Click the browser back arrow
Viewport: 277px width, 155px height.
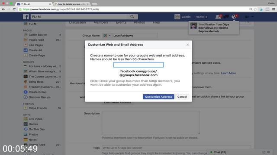(x=3, y=9)
